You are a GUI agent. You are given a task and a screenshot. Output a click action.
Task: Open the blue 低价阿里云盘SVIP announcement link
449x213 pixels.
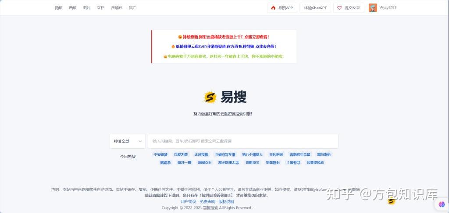223,46
